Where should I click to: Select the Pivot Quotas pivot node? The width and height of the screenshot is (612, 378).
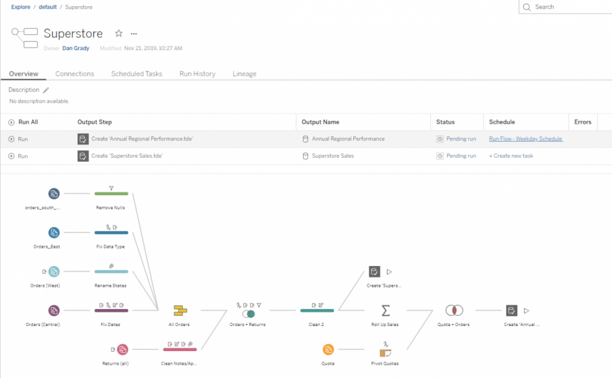(x=386, y=353)
